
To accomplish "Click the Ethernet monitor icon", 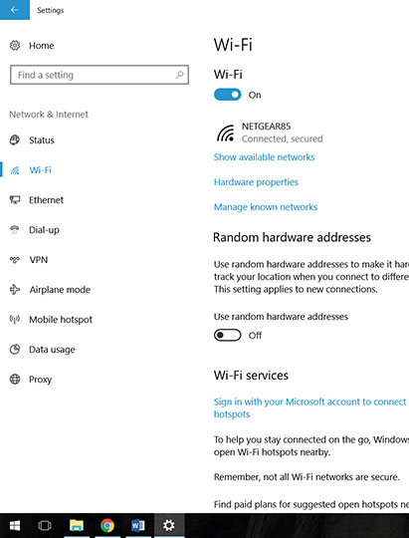I will coord(15,199).
